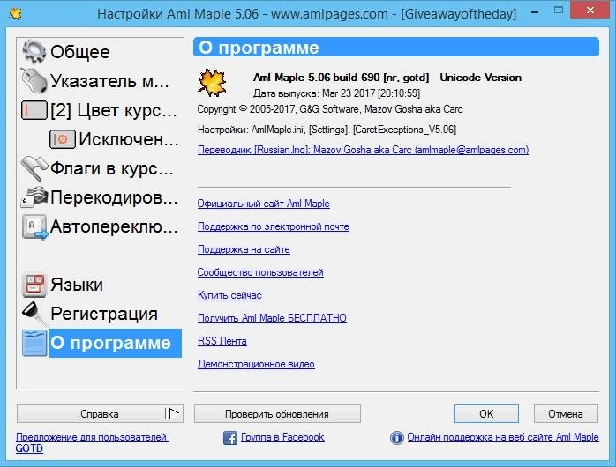Viewport: 616px width, 467px height.
Task: Click the maple leaf logo in About panel
Action: pos(212,83)
